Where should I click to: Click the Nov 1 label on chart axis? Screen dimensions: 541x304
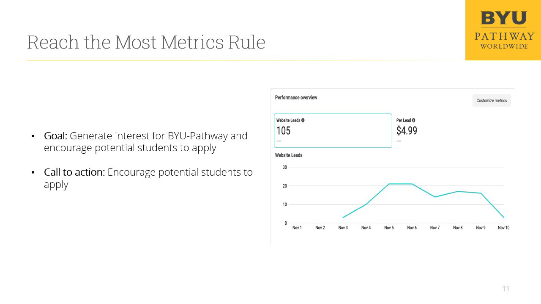[x=297, y=228]
